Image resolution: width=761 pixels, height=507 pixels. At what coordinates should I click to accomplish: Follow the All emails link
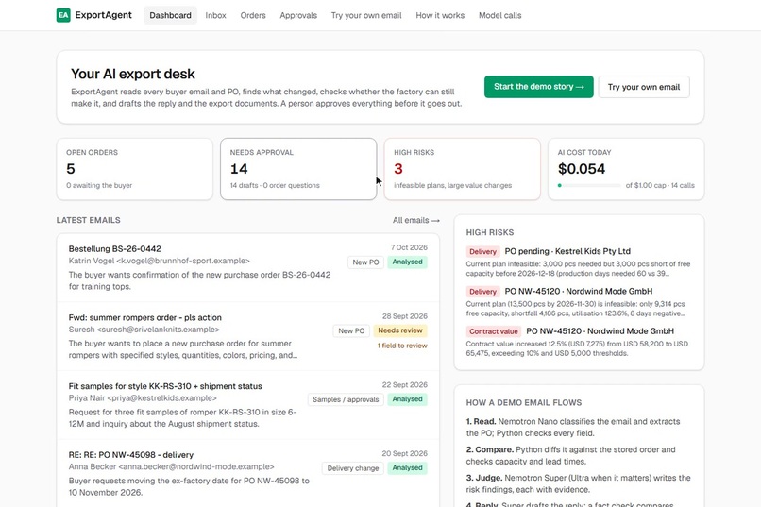click(416, 220)
